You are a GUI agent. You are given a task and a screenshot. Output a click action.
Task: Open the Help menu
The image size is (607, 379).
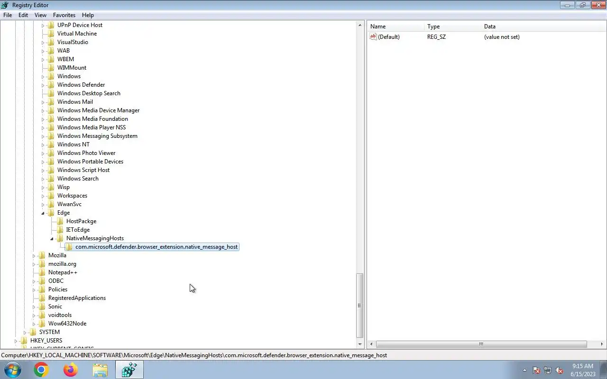click(88, 15)
